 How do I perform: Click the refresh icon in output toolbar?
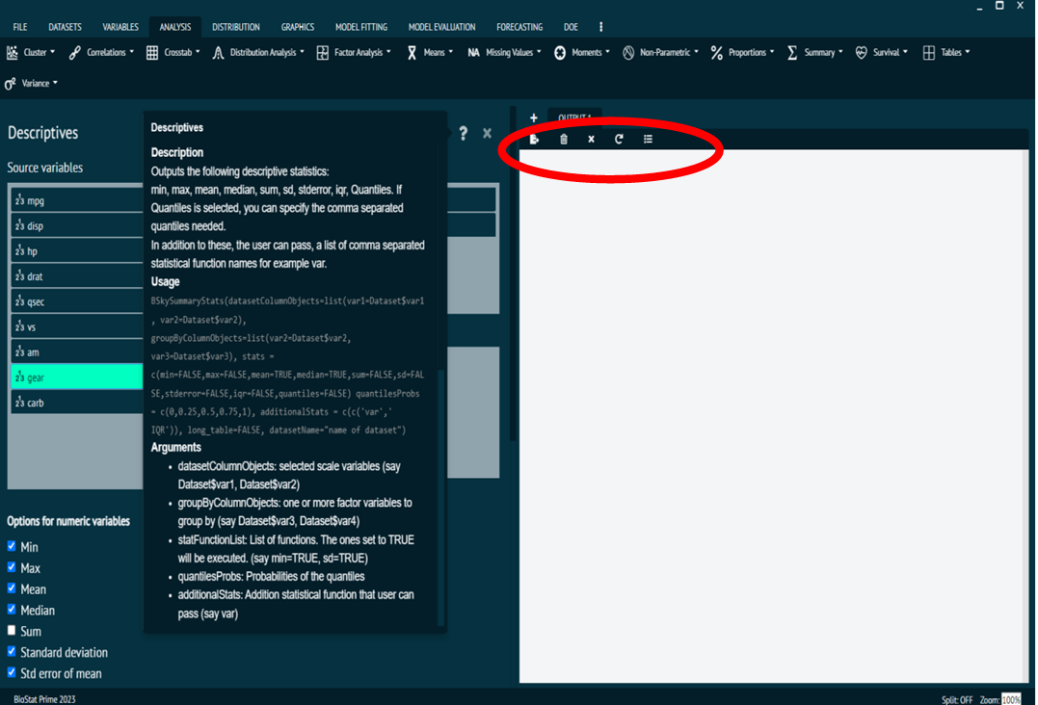point(619,139)
